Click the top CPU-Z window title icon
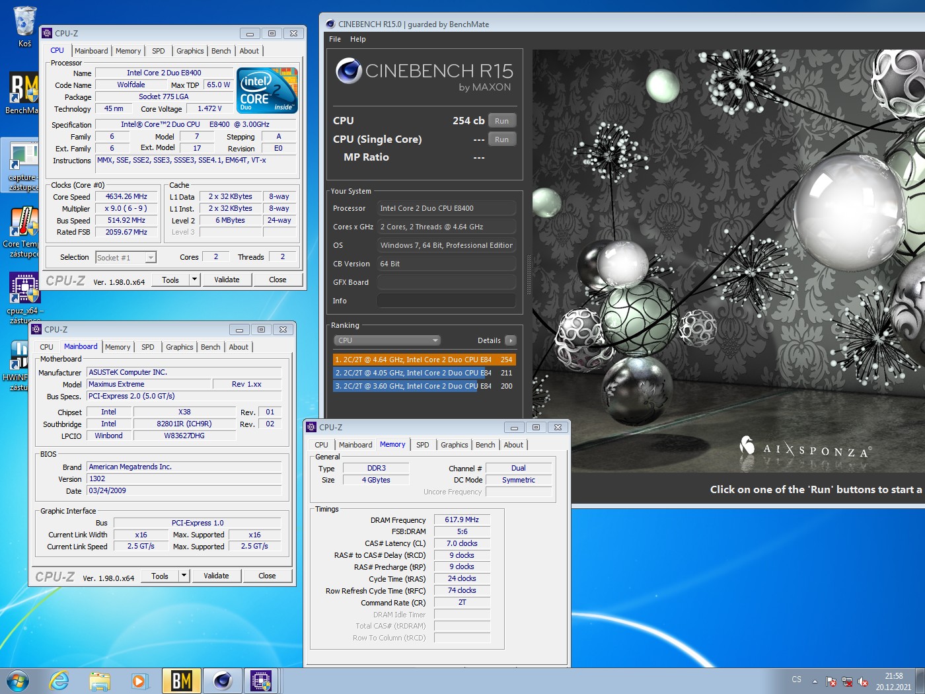The height and width of the screenshot is (694, 925). click(x=47, y=33)
